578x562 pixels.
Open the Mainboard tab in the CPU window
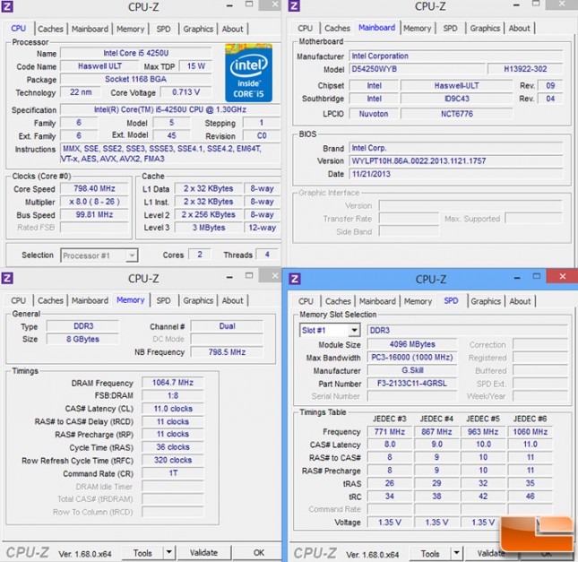[90, 29]
